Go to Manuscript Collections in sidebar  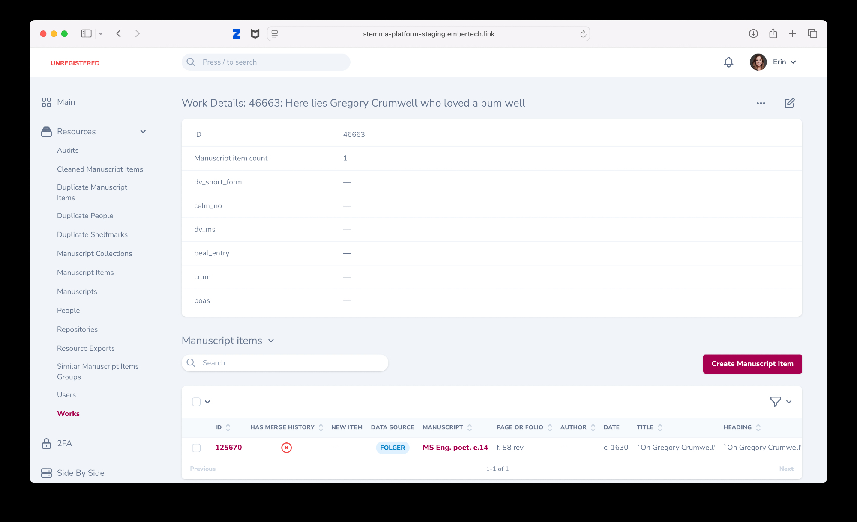pyautogui.click(x=94, y=254)
